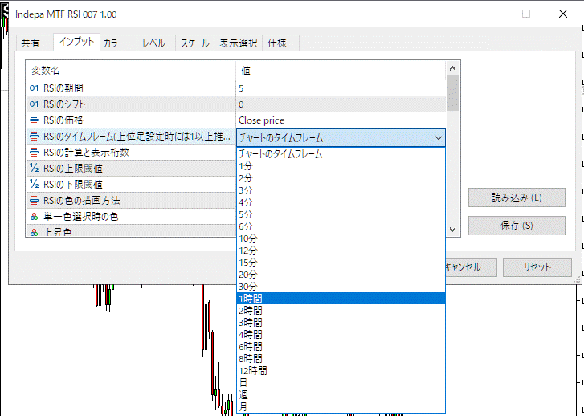Click the リセット button
This screenshot has height=416, width=584.
(537, 267)
